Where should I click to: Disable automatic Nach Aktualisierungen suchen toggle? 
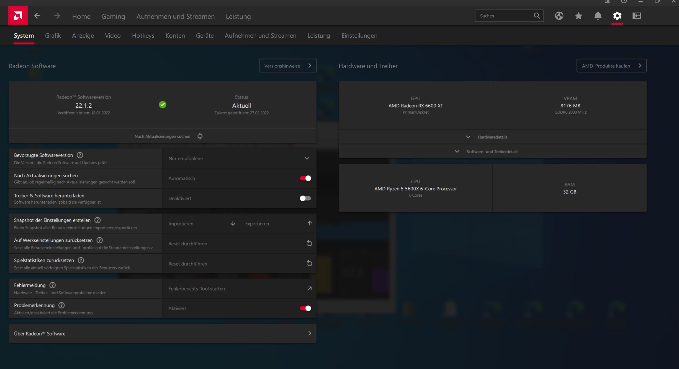tap(305, 178)
